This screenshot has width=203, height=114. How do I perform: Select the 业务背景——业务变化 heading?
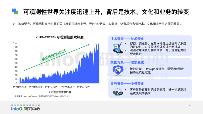127,84
